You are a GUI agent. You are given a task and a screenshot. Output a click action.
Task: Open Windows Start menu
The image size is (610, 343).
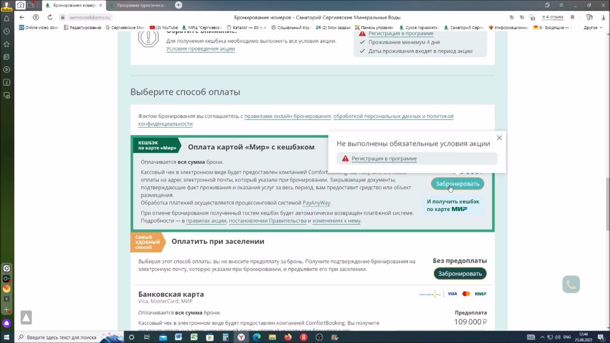tap(7, 337)
